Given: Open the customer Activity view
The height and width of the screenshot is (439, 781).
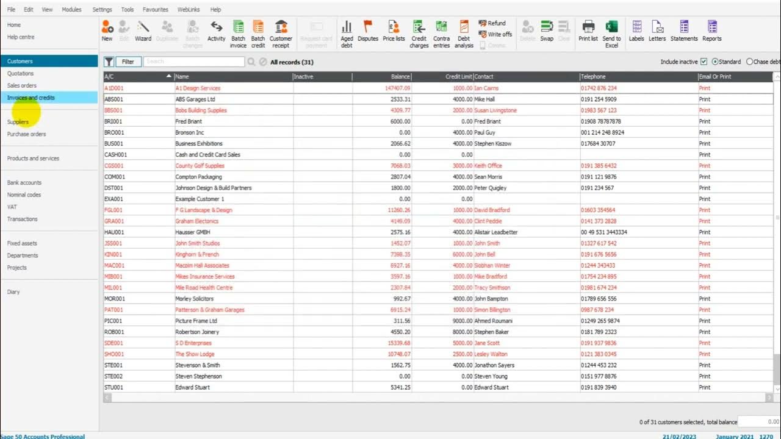Looking at the screenshot, I should (x=217, y=31).
